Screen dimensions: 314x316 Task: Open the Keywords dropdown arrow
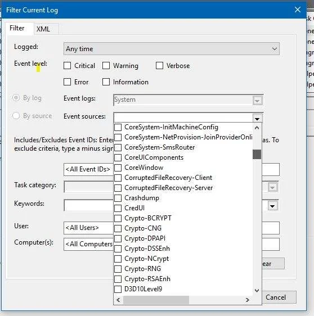pyautogui.click(x=272, y=206)
